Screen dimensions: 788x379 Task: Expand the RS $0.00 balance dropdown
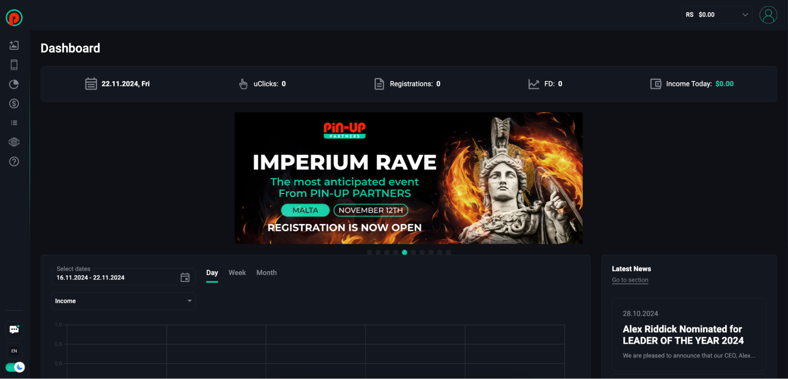coord(717,15)
